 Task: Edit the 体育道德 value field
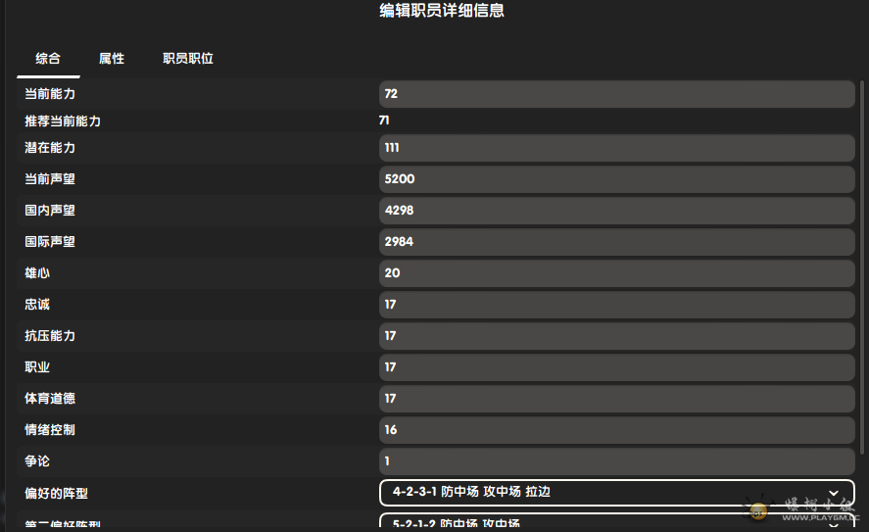(617, 399)
